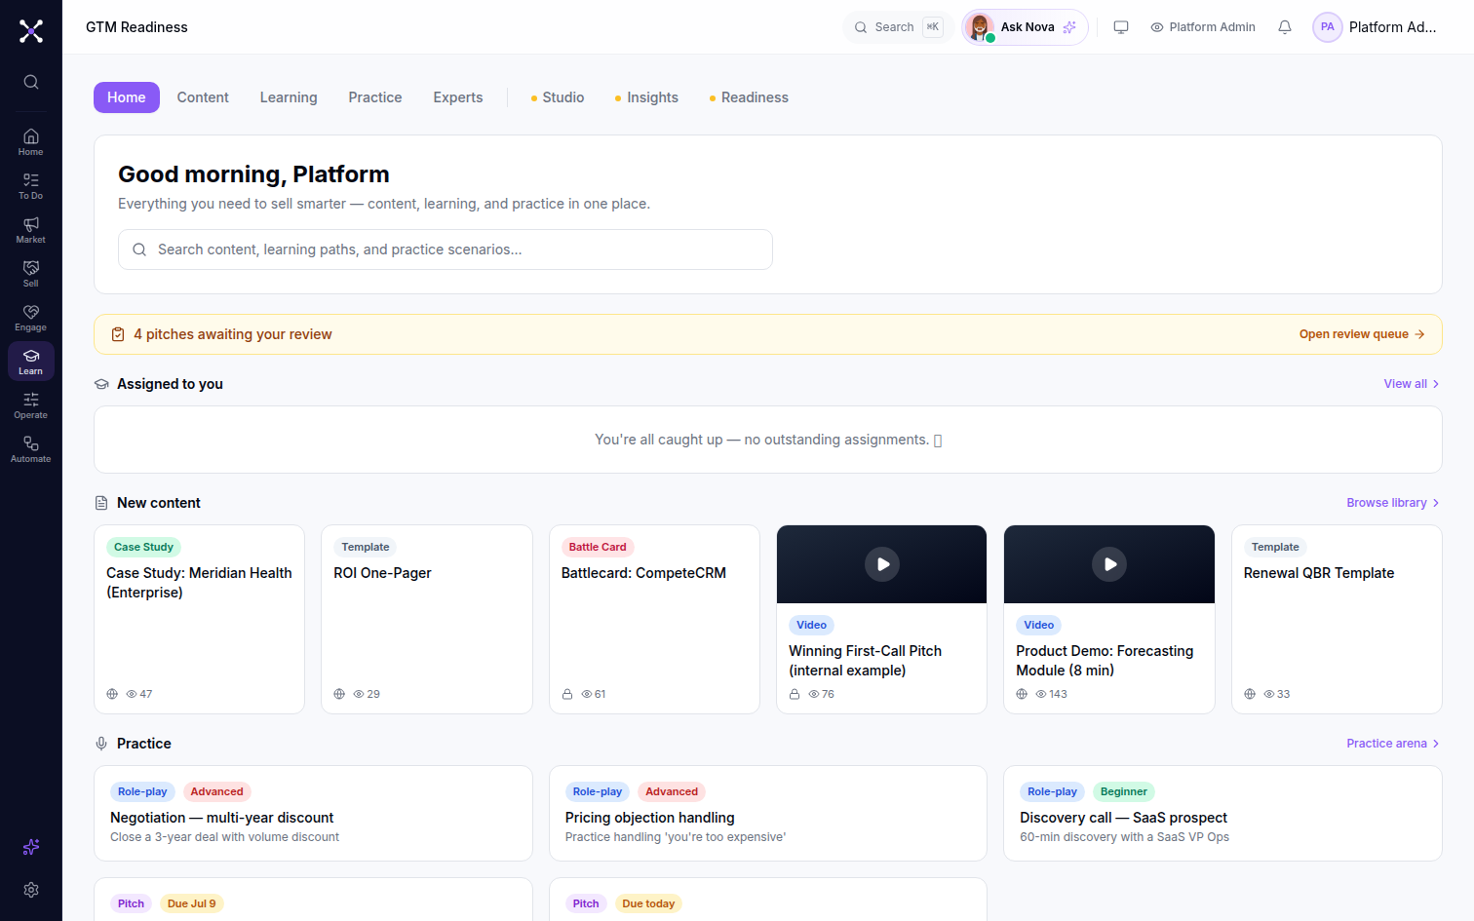Open the pitch card Due Jul 9
This screenshot has height=921, width=1474.
point(313,900)
